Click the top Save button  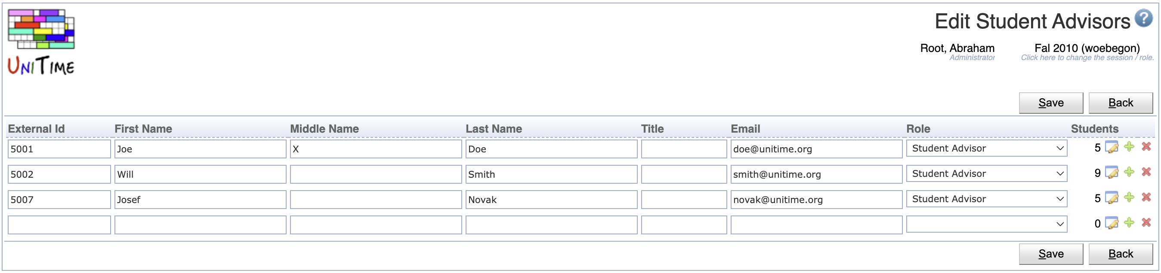click(x=1050, y=103)
